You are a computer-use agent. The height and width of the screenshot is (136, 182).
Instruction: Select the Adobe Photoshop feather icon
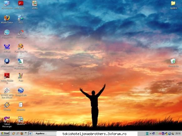[21, 64]
